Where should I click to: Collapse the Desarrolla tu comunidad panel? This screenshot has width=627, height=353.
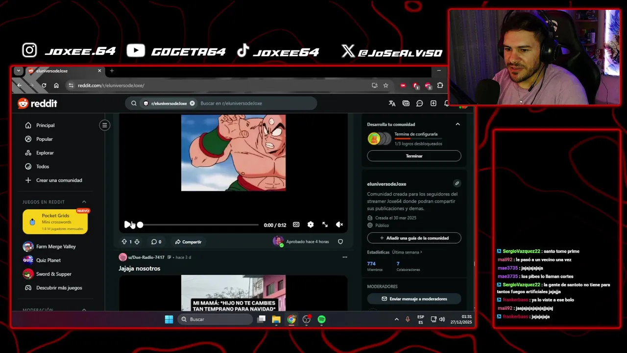coord(458,125)
